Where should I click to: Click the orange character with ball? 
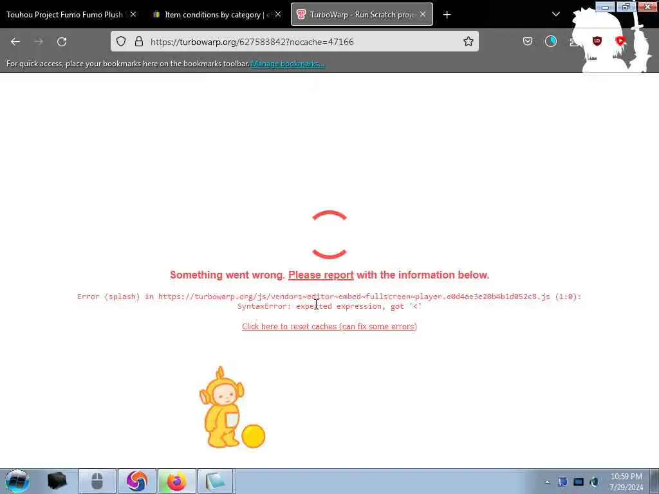click(232, 407)
